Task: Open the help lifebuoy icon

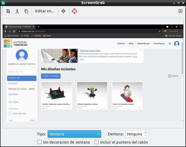Action: (75, 11)
